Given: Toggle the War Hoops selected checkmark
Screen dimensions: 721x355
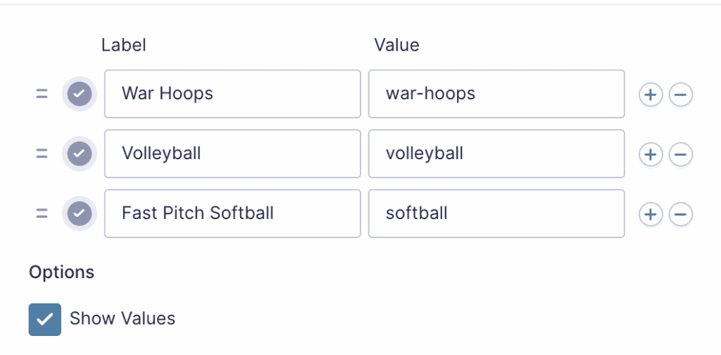Looking at the screenshot, I should point(80,94).
